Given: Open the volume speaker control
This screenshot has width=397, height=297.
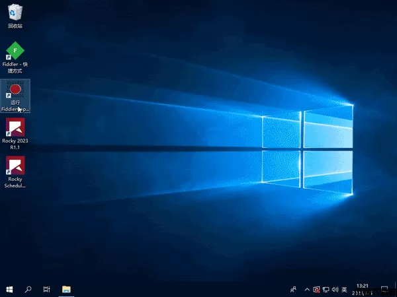Looking at the screenshot, I should pyautogui.click(x=335, y=289).
